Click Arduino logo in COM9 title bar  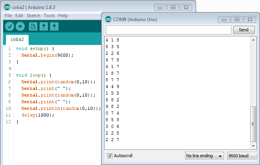[x=108, y=19]
